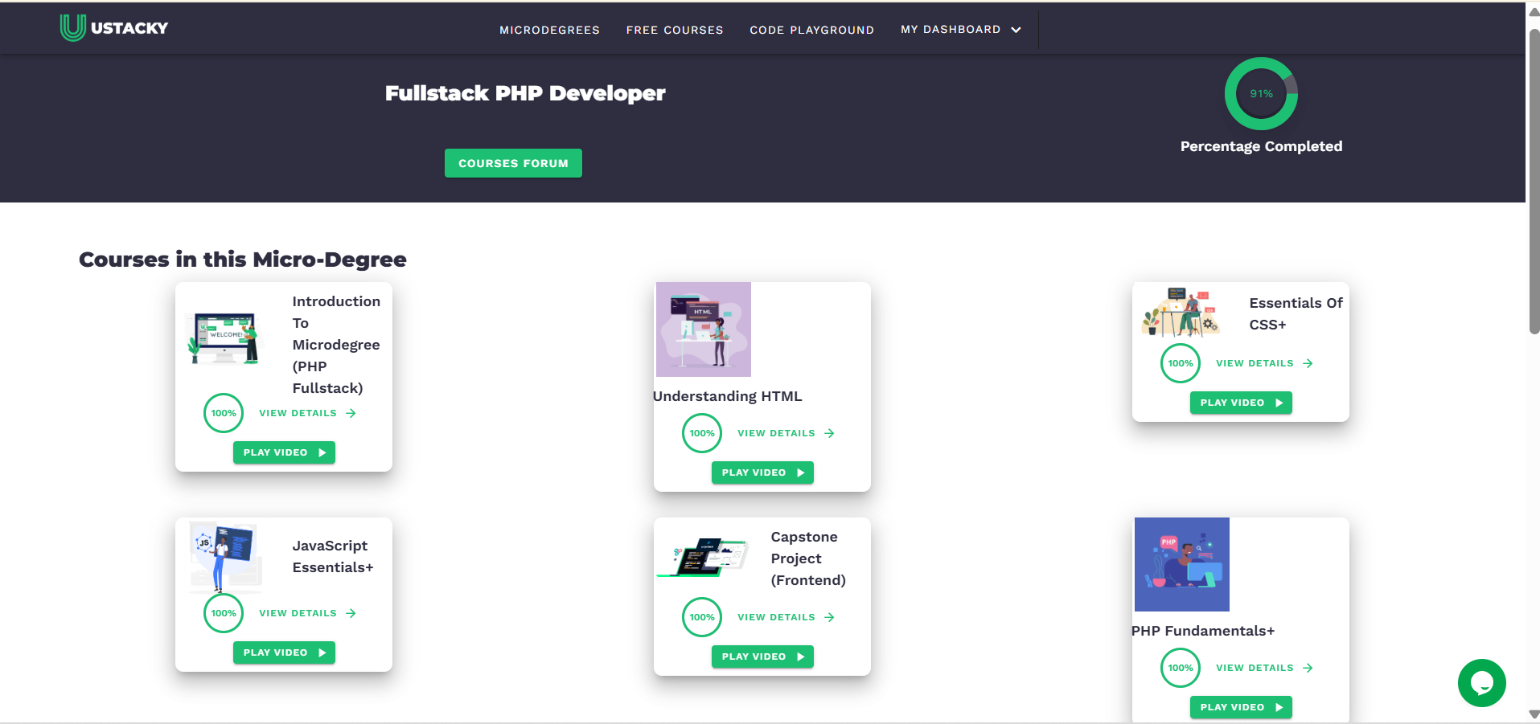Play video for JavaScript Essentials+
The width and height of the screenshot is (1540, 724).
tap(284, 652)
